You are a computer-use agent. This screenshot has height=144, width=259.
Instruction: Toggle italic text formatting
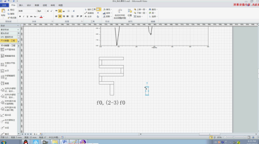click(24, 17)
